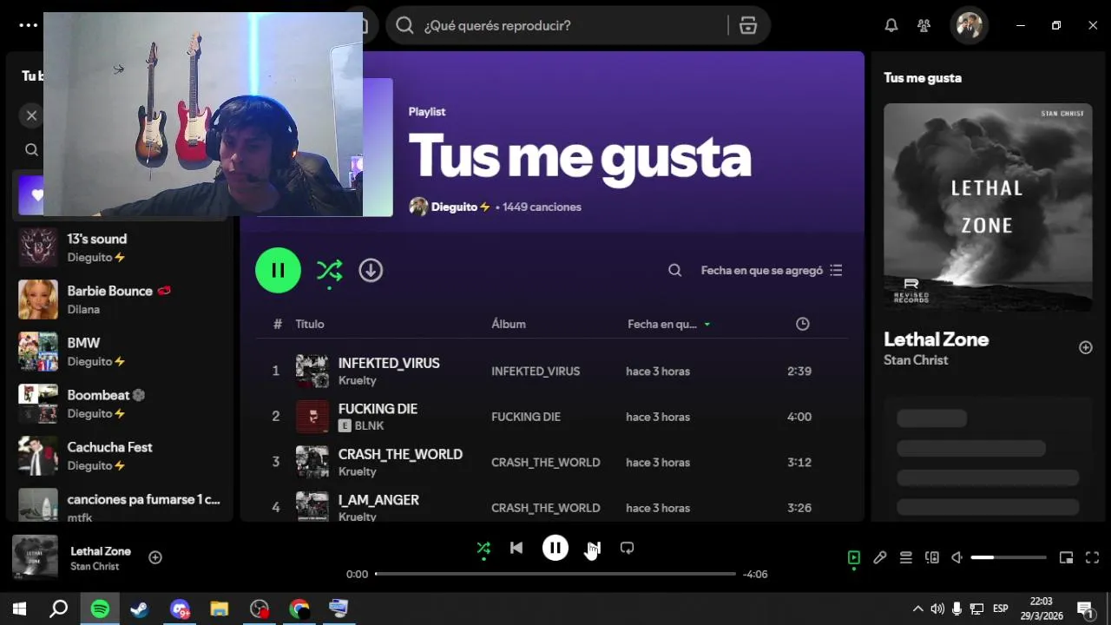1111x625 pixels.
Task: Open Stan Christ link in bottom player bar
Action: pos(95,567)
